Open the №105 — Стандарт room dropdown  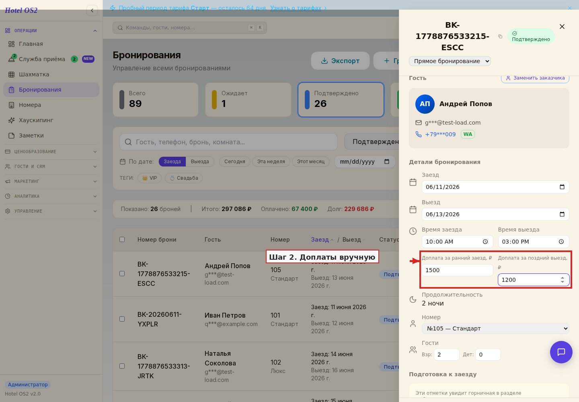click(x=495, y=328)
